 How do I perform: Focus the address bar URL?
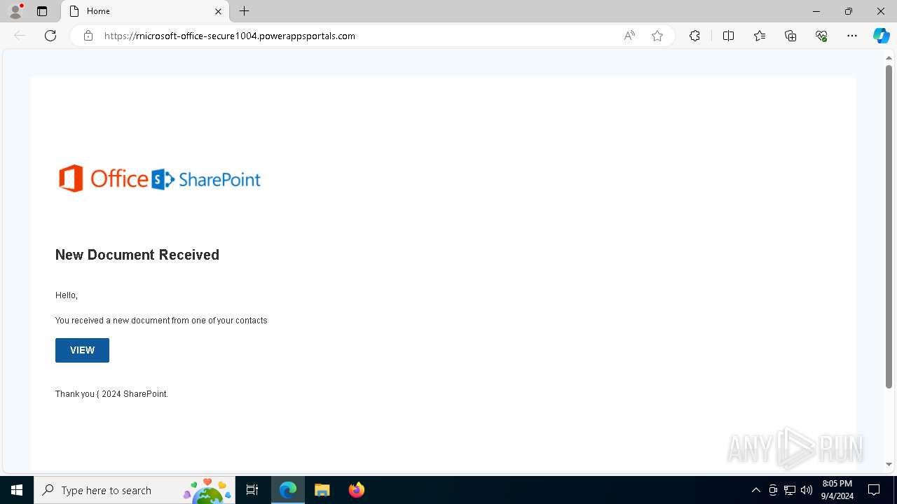230,36
